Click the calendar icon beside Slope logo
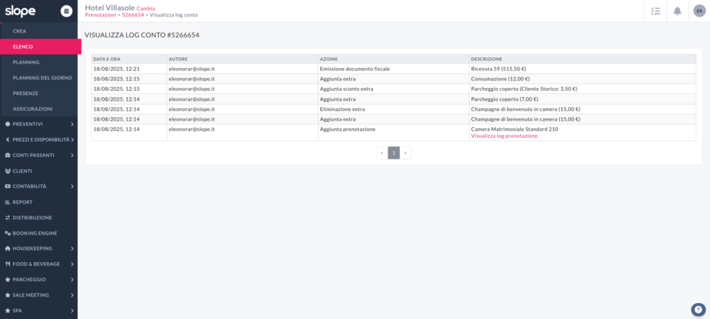 pos(66,10)
